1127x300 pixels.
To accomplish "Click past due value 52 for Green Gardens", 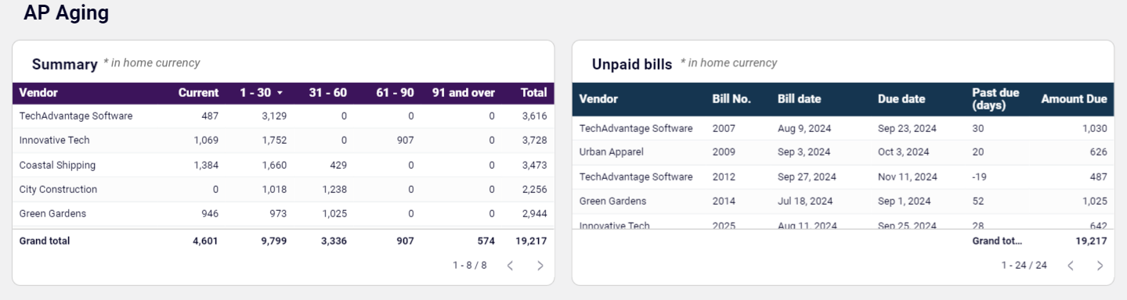I will click(977, 201).
